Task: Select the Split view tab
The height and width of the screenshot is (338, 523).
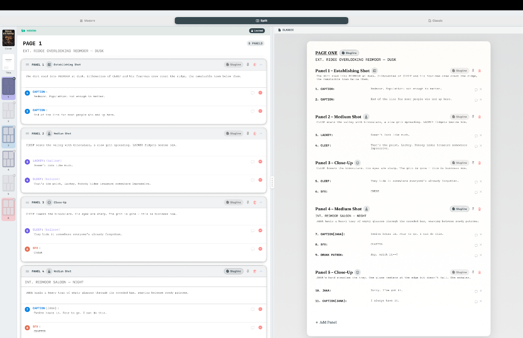Action: pyautogui.click(x=261, y=20)
